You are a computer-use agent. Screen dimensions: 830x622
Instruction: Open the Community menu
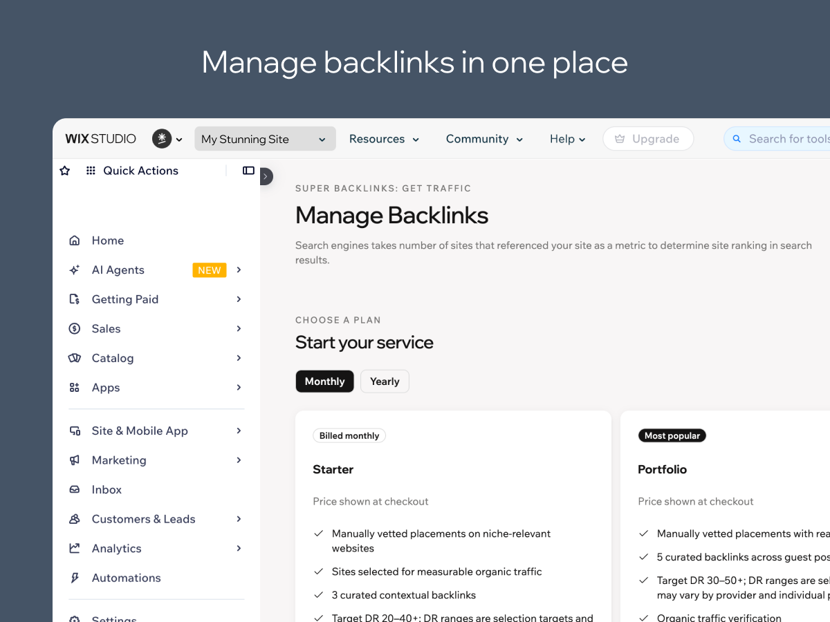(x=484, y=139)
